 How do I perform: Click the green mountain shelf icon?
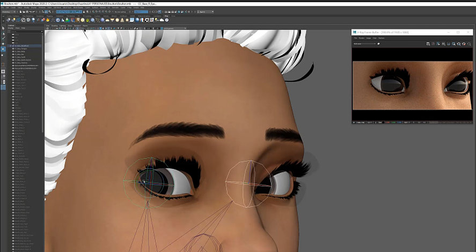(x=67, y=20)
